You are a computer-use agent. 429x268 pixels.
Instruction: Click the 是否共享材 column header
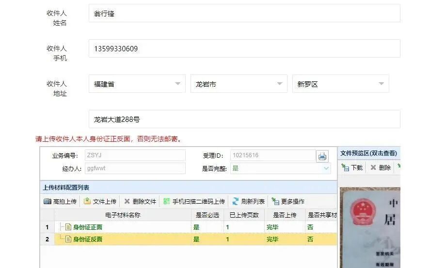(x=321, y=215)
